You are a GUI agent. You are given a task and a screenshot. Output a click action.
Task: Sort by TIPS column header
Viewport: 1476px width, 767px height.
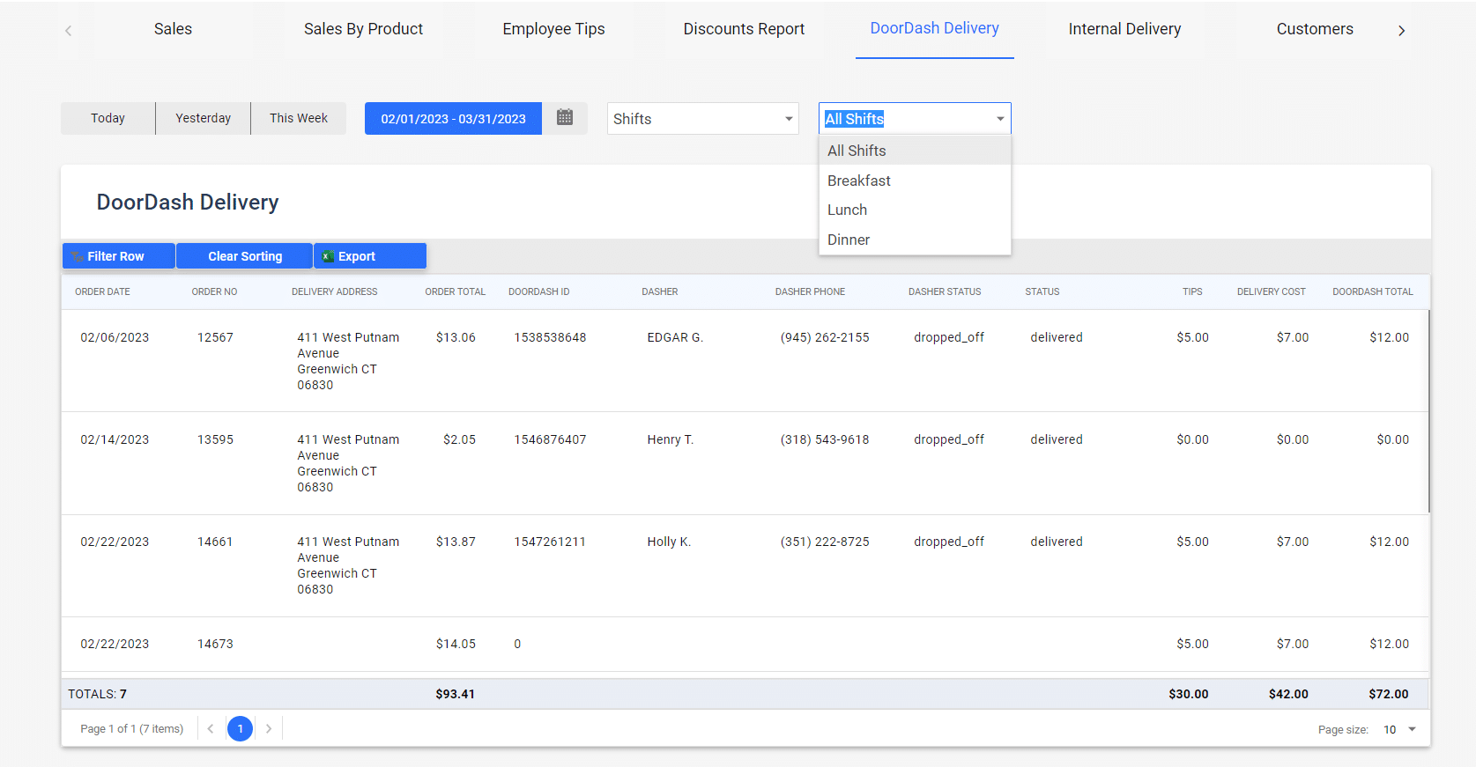[1191, 291]
